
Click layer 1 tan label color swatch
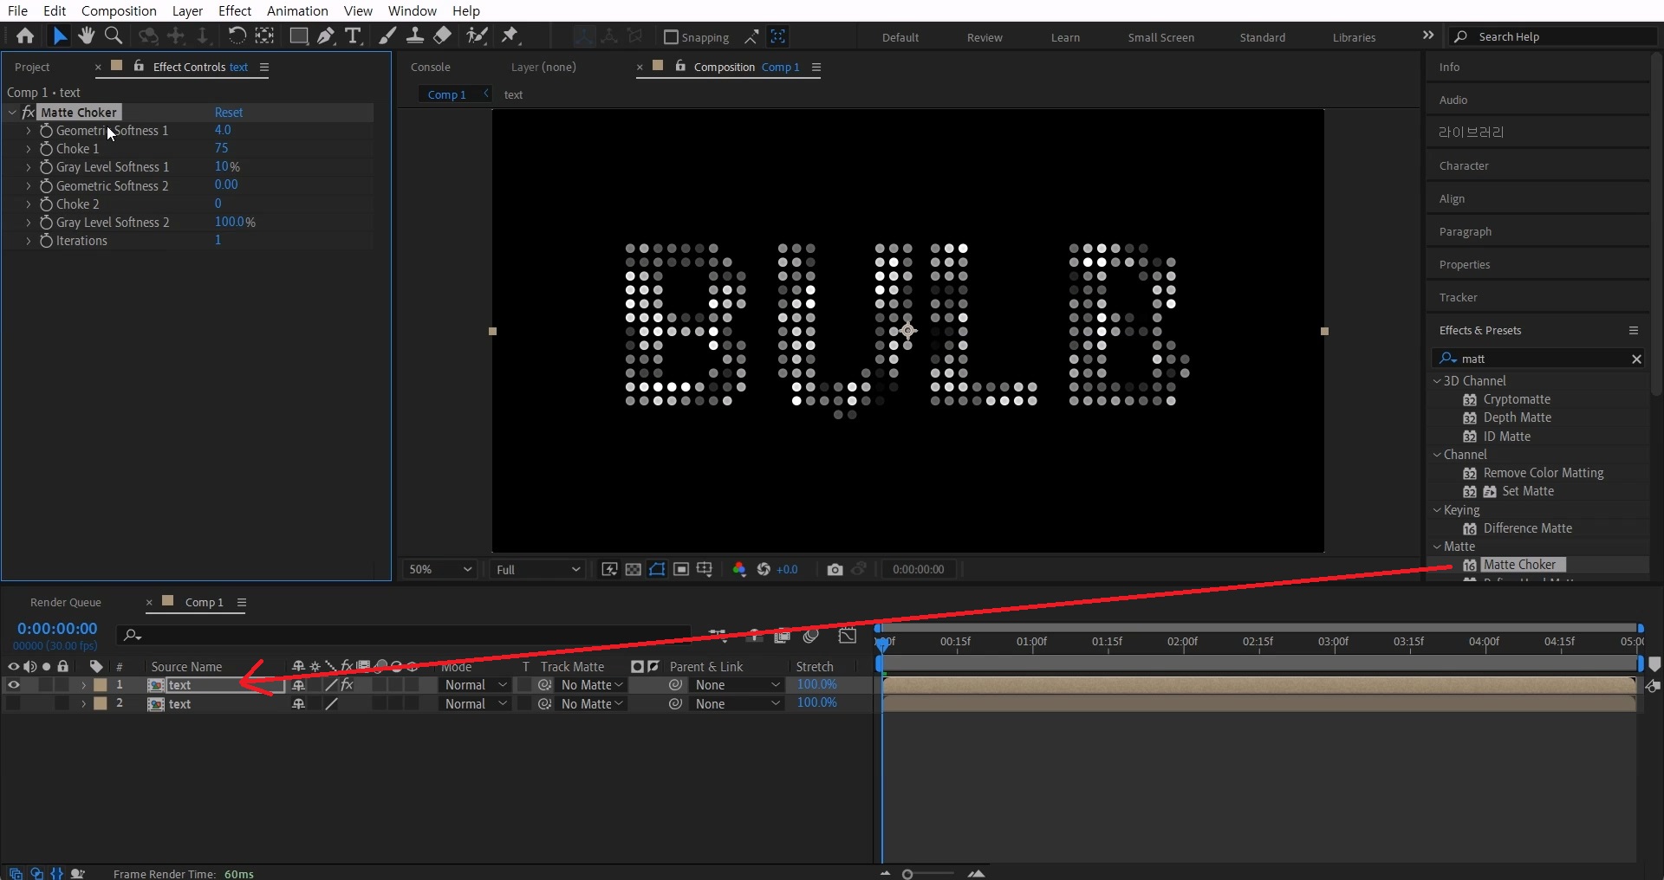(101, 685)
